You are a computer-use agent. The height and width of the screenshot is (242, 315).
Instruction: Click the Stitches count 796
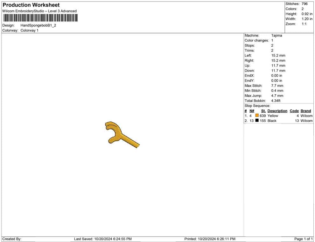[x=304, y=4]
